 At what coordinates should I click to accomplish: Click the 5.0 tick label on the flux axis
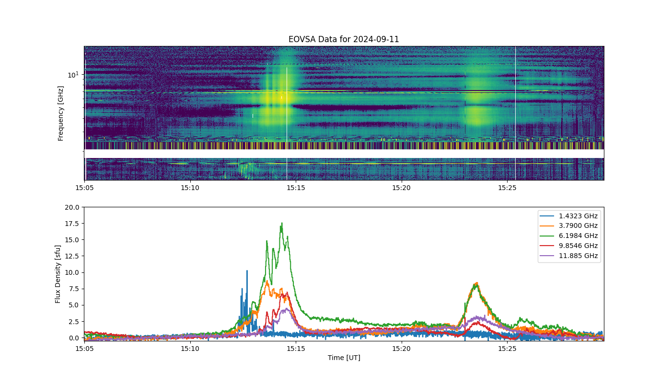point(75,305)
